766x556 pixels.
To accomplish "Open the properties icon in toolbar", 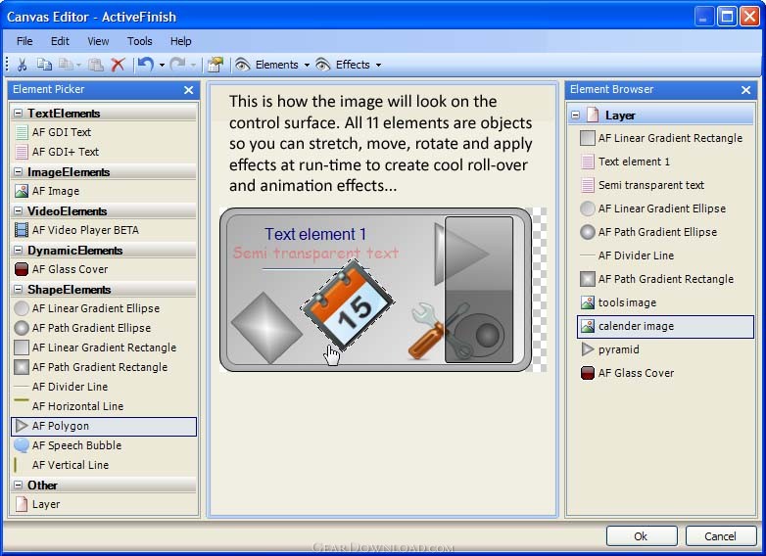I will pos(215,65).
